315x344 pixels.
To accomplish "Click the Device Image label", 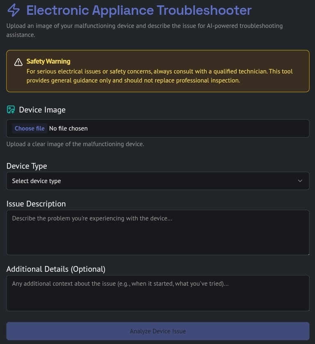I will coord(42,110).
